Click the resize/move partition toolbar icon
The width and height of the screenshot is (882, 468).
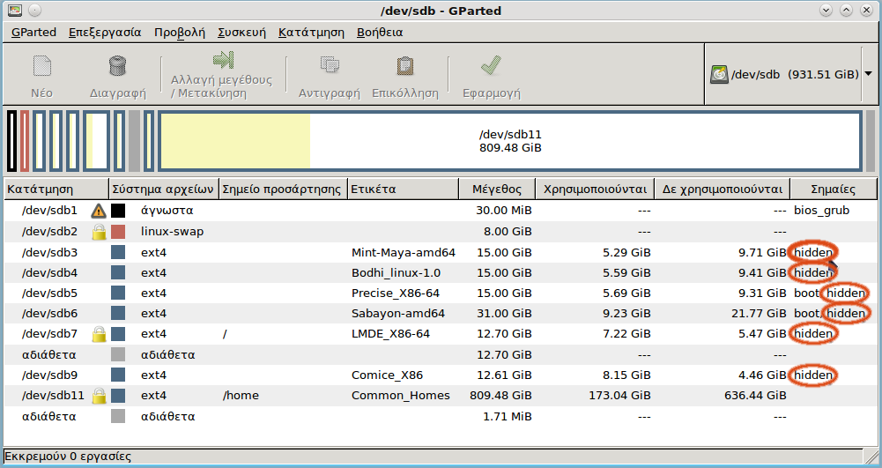(221, 61)
